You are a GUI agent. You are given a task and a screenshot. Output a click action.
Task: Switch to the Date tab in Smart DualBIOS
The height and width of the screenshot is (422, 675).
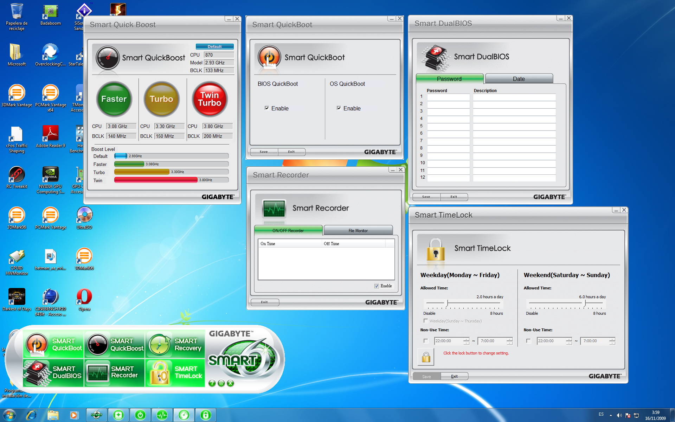519,79
